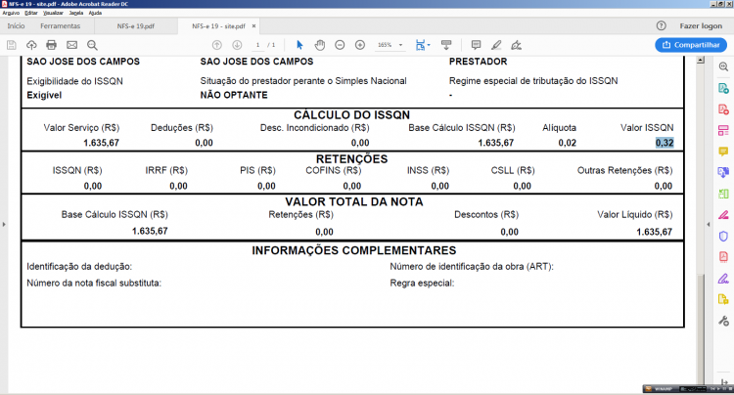Open the Find text magnifier tool
734x395 pixels.
[92, 45]
